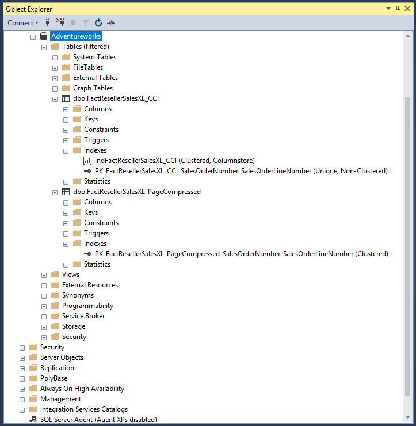
Task: Collapse Indexes under FactResellerSalesXL_CCI
Action: (66, 151)
